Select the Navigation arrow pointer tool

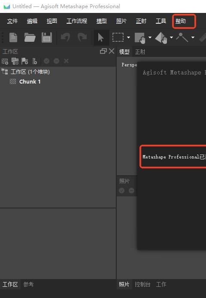pos(101,37)
